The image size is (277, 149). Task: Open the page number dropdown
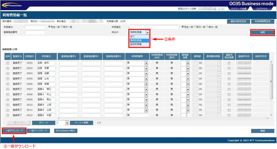pos(67,122)
